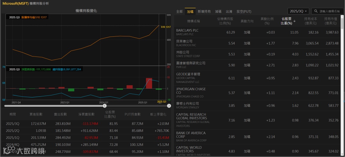
Task: Select the JPMORGAN CHASE CO row
Action: 257,93
